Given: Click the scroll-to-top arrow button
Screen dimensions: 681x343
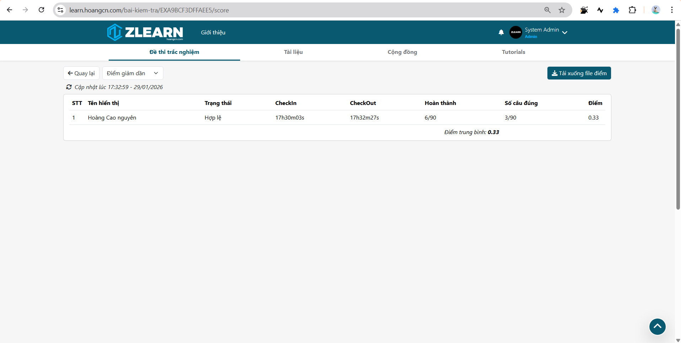Looking at the screenshot, I should [657, 326].
